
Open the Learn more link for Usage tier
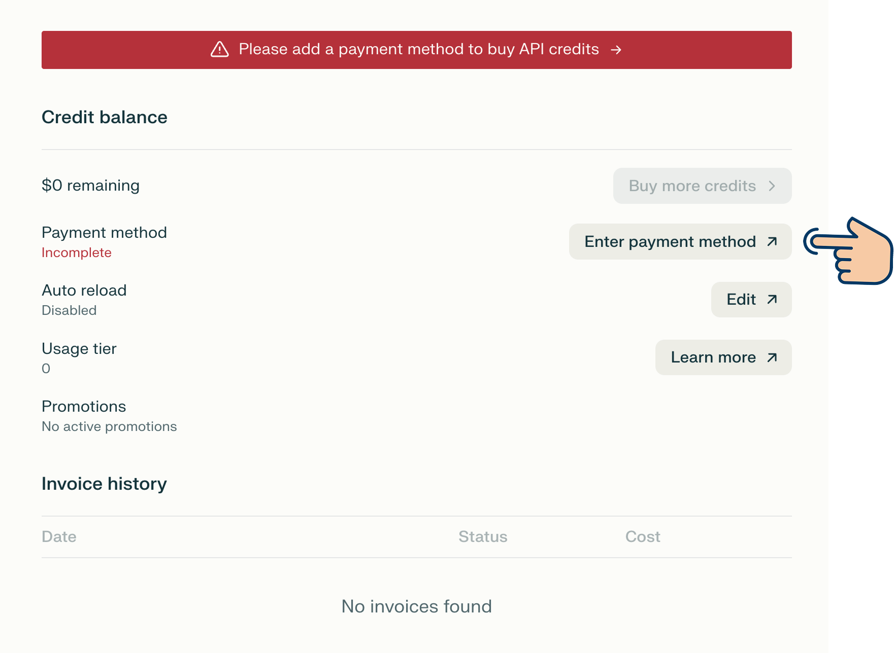click(713, 357)
